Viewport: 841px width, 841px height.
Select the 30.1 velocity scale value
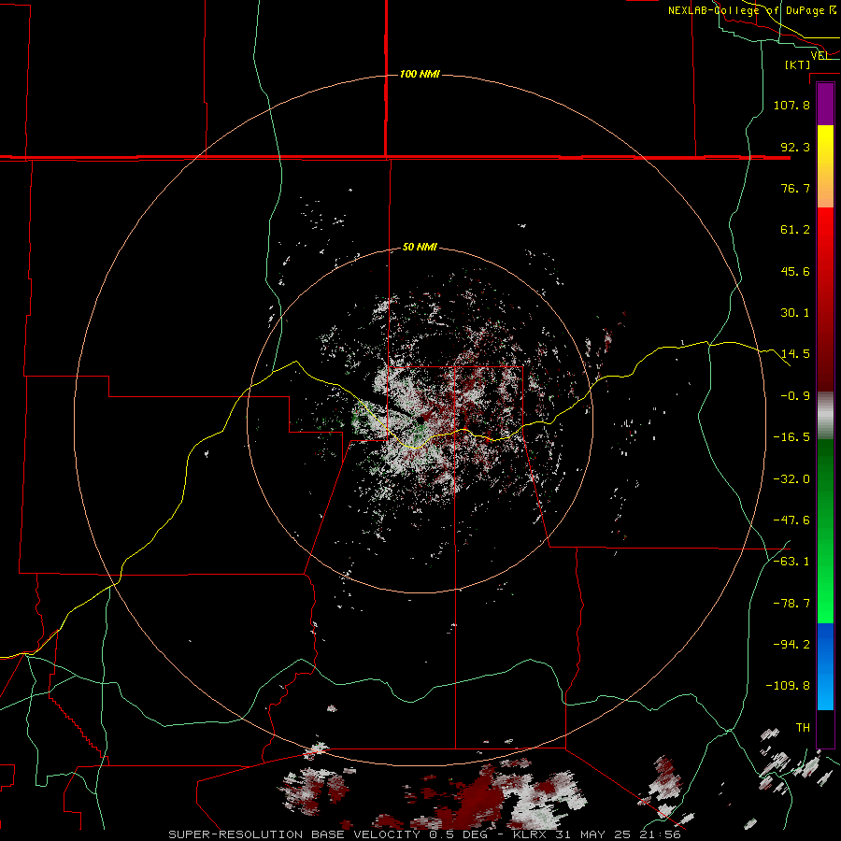(x=795, y=313)
